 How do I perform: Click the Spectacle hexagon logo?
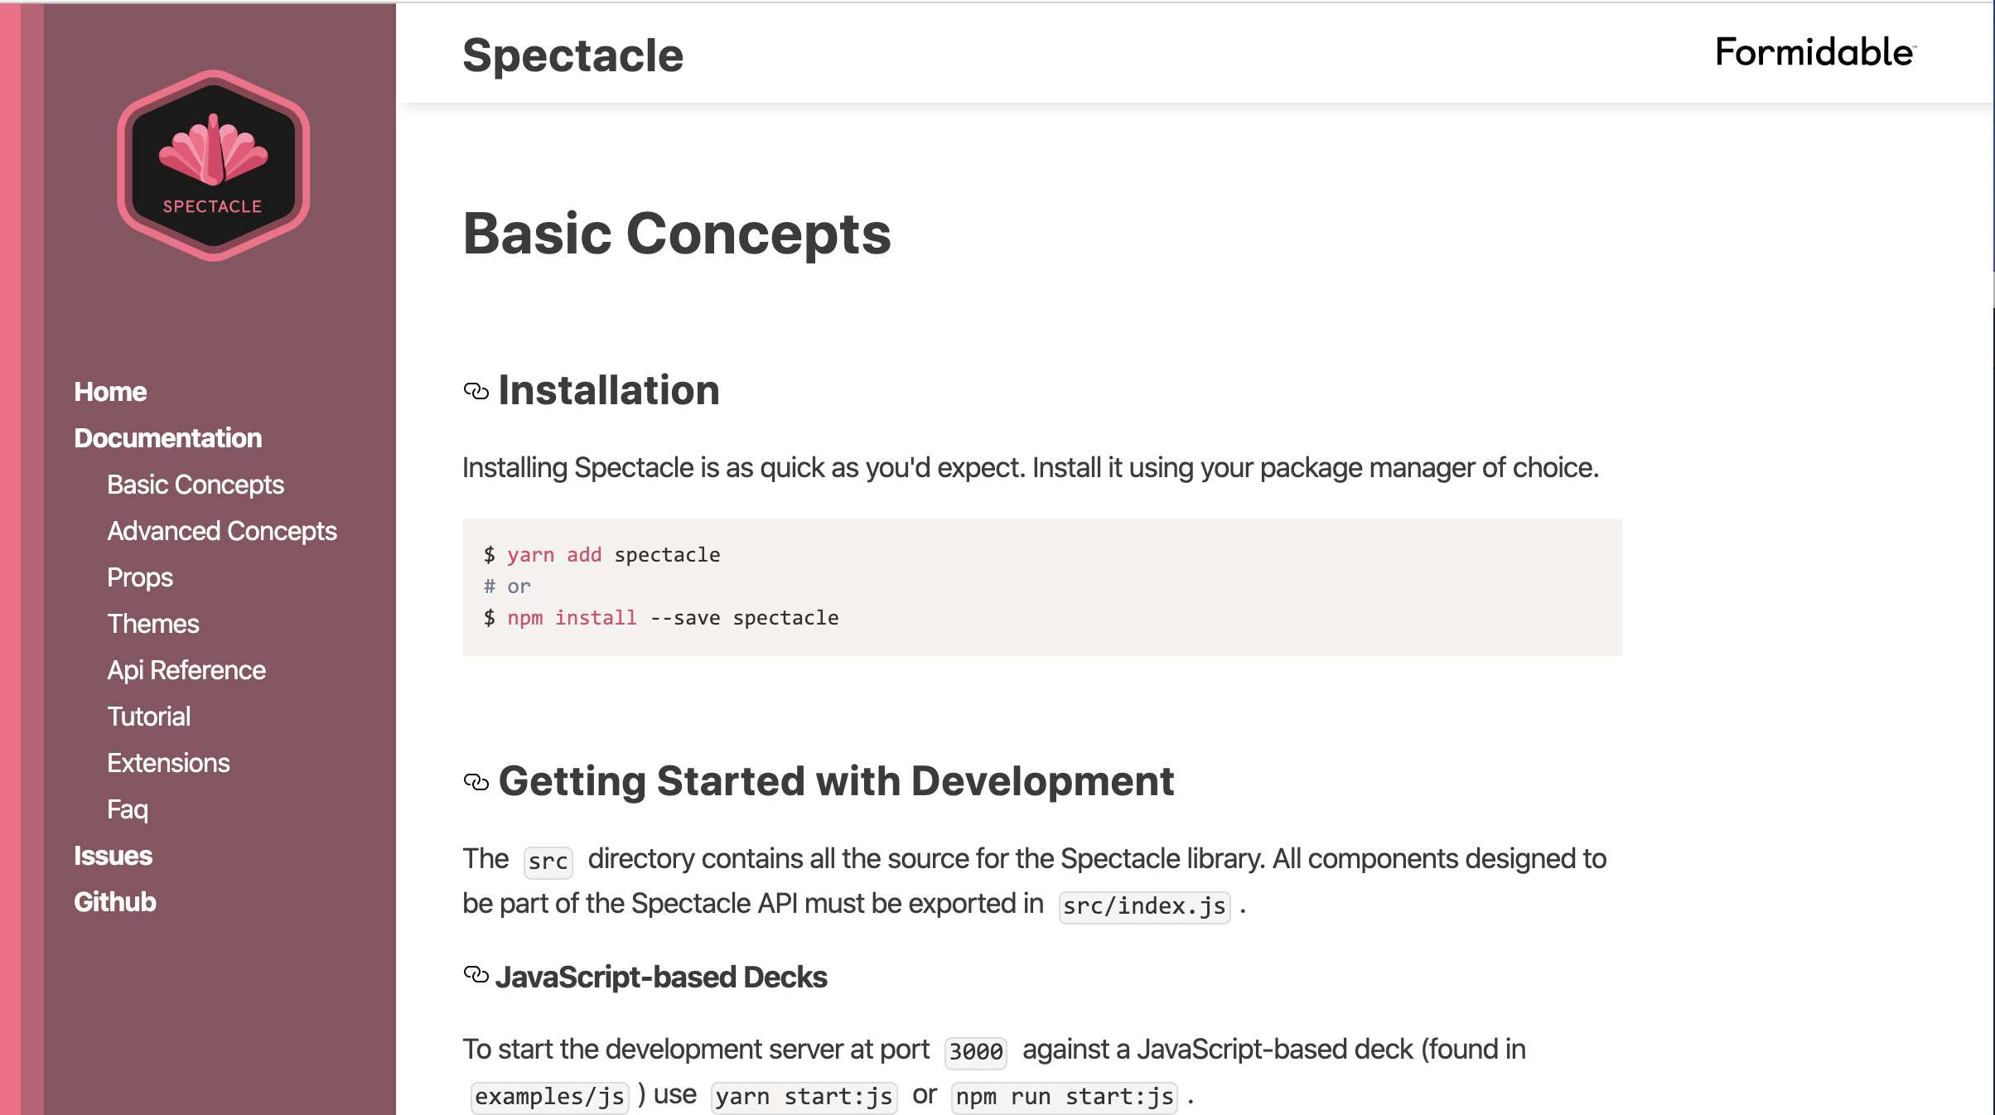pos(214,166)
